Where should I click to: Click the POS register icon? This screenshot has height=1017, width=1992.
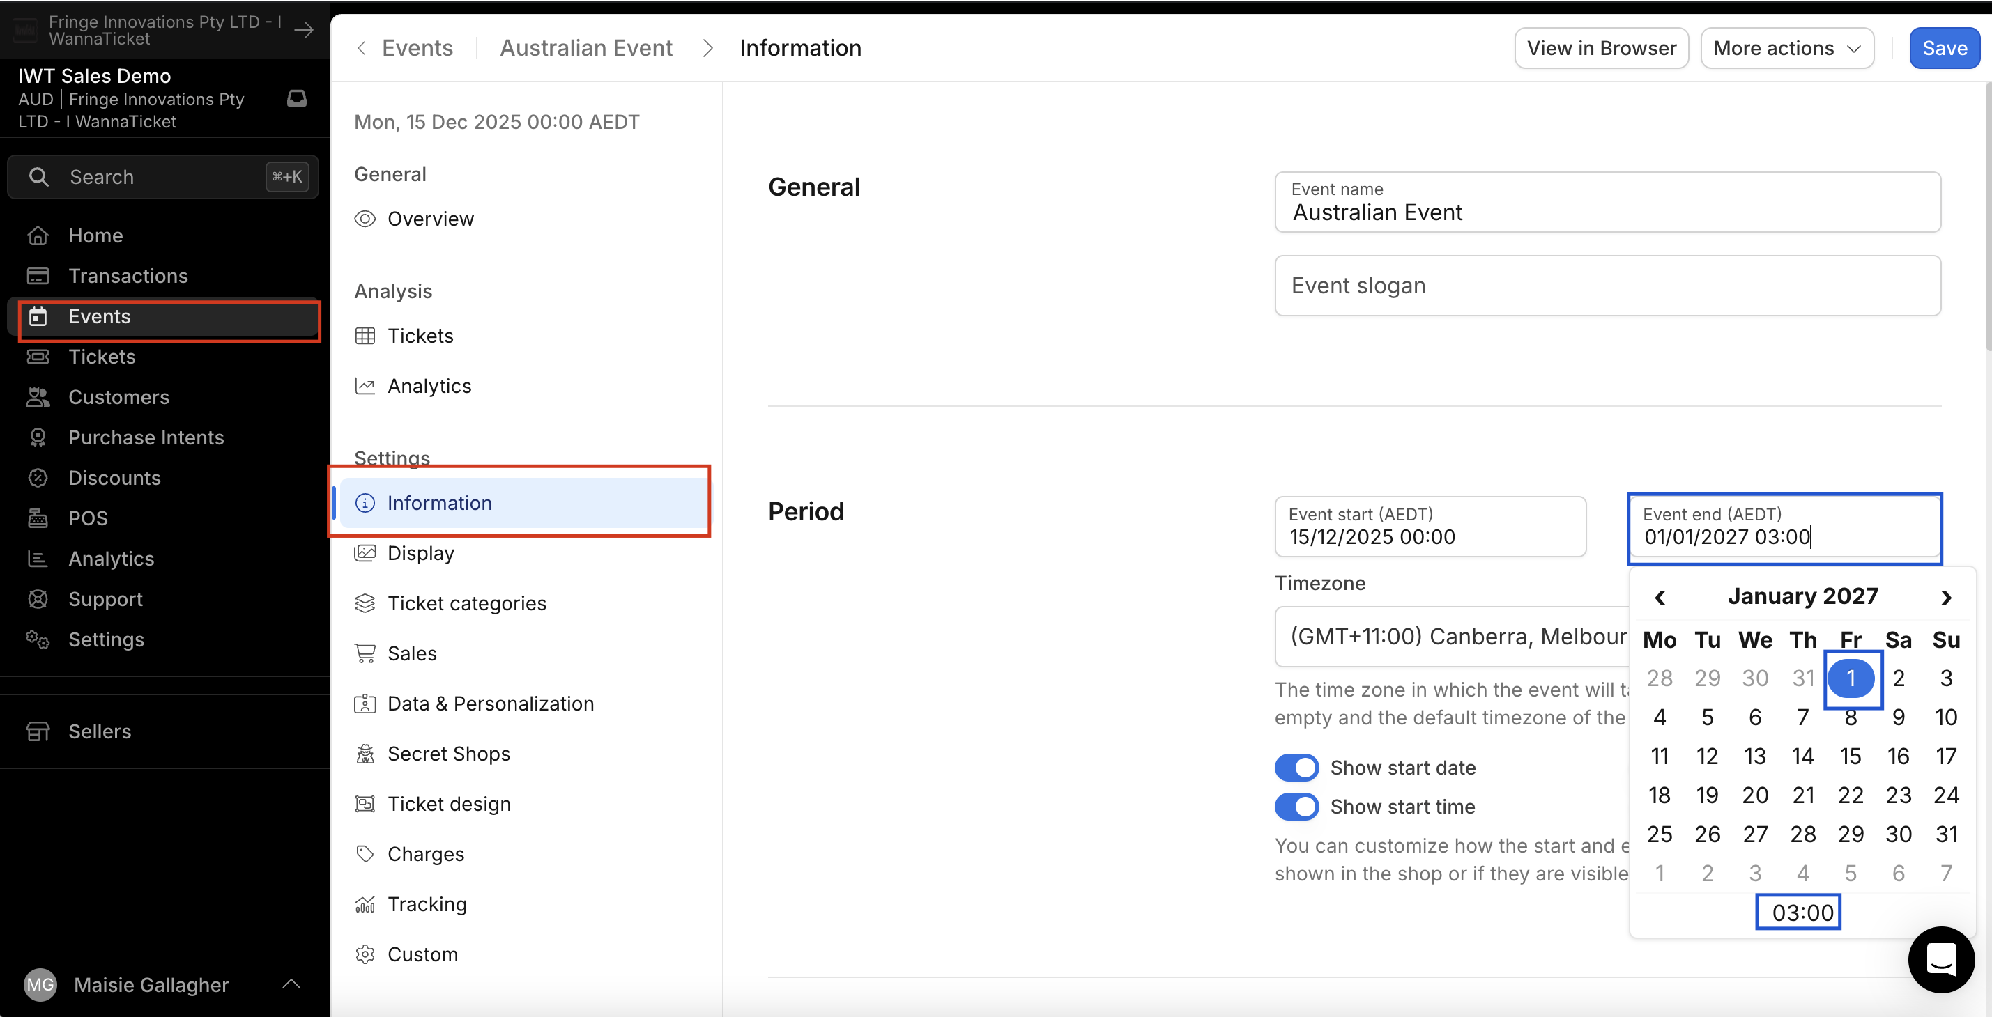38,518
